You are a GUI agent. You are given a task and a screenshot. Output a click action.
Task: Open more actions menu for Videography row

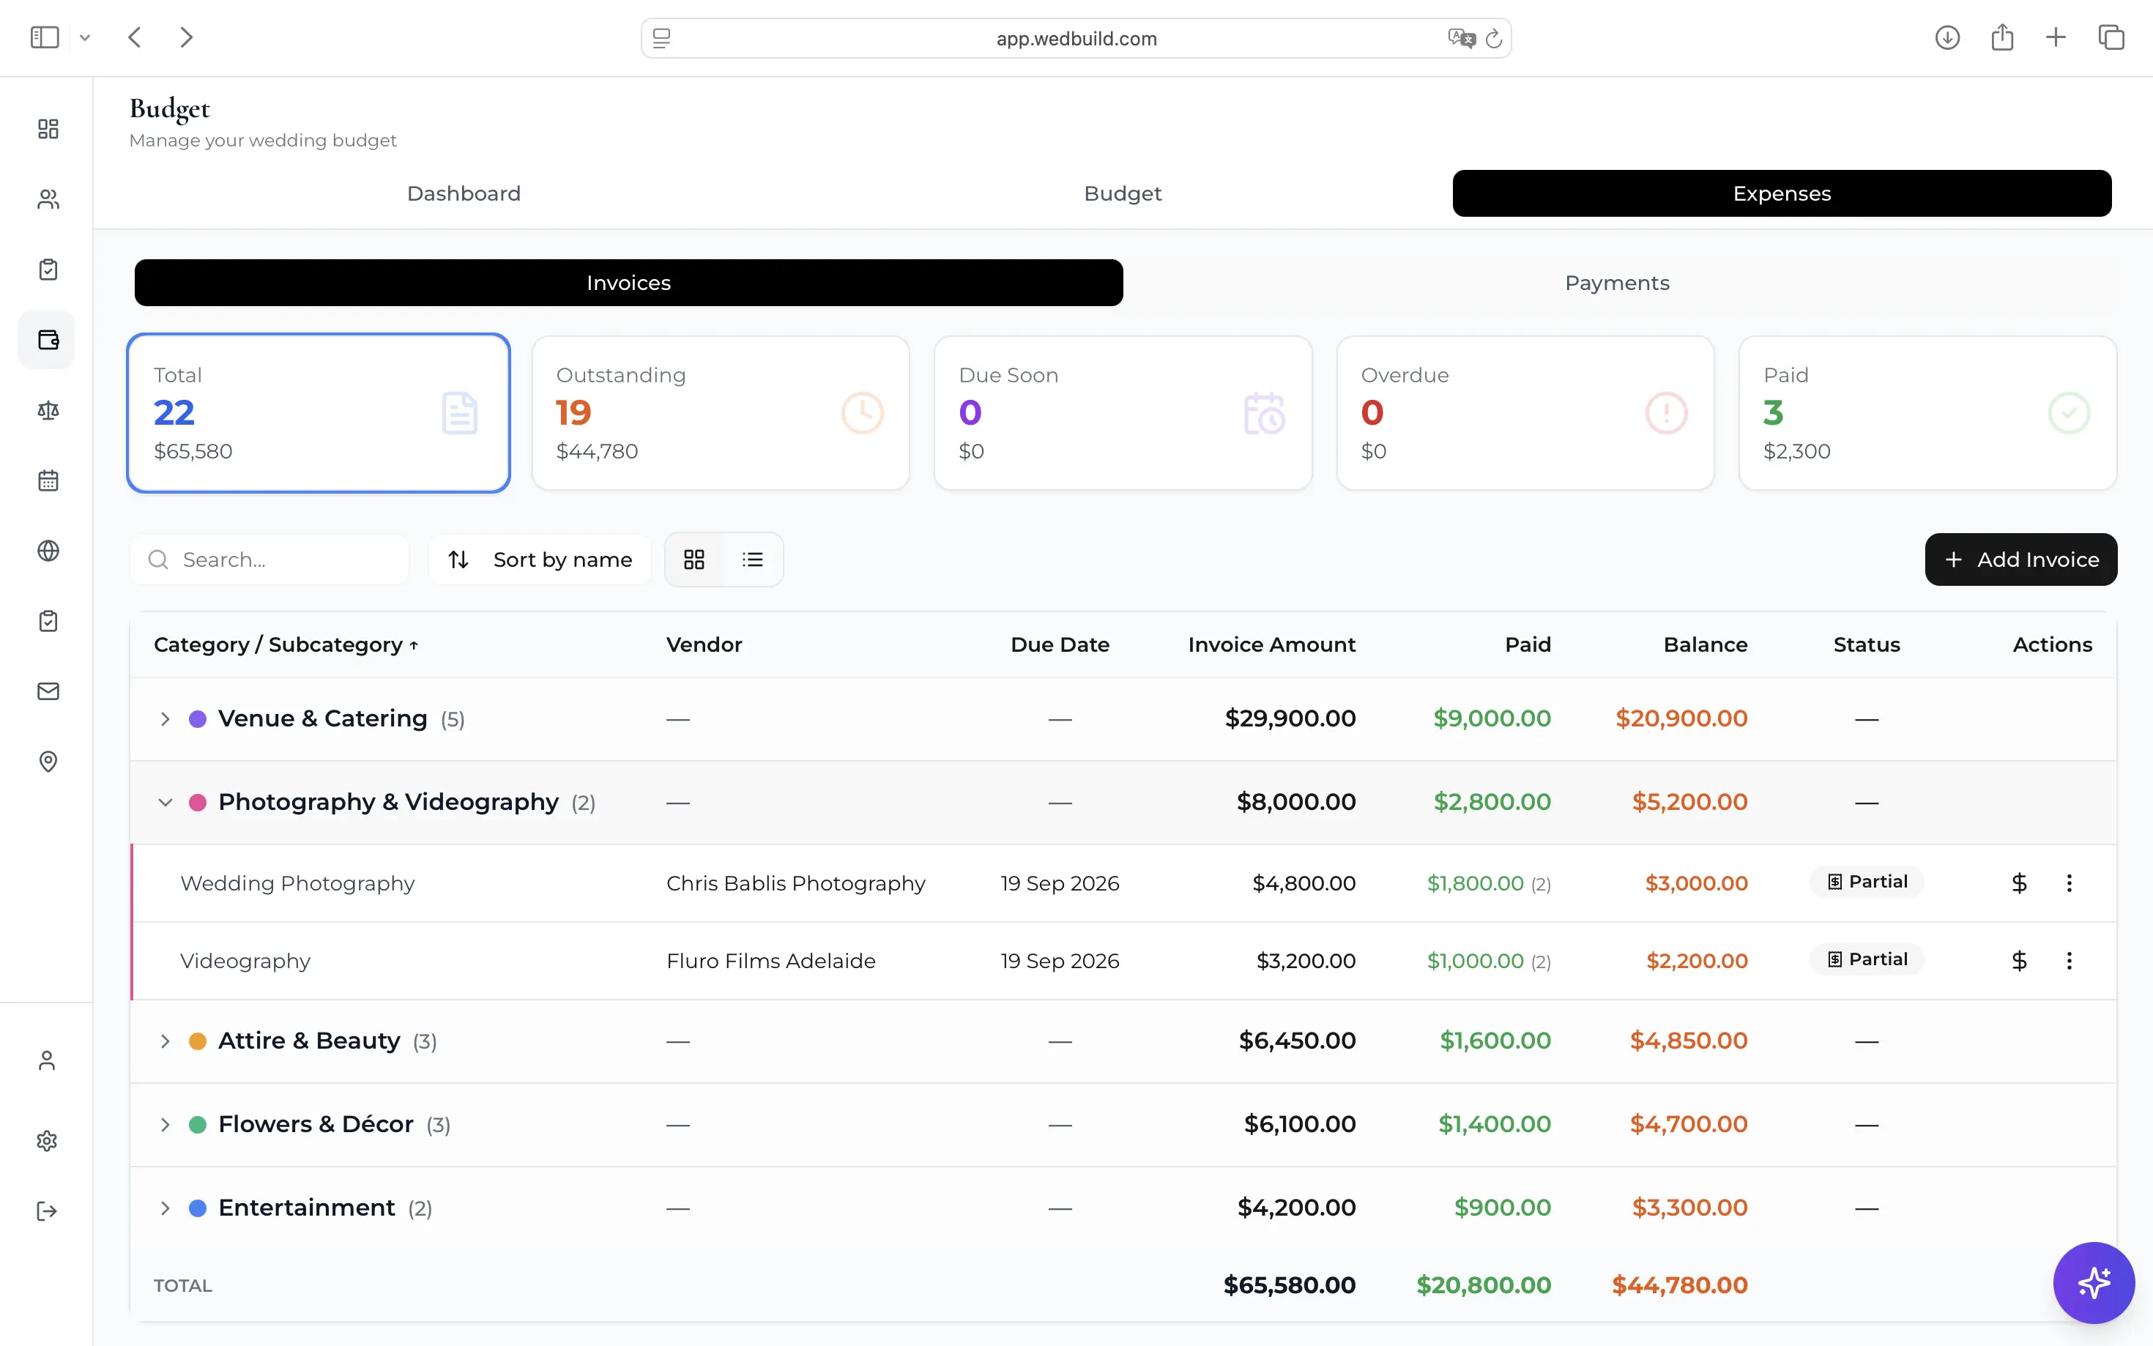click(2070, 961)
